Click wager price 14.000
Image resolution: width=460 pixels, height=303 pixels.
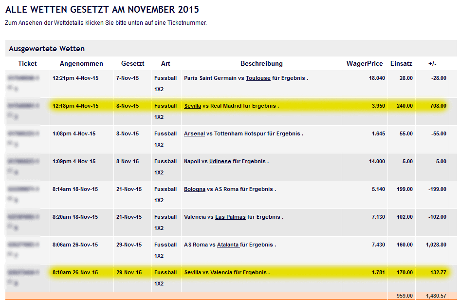377,161
